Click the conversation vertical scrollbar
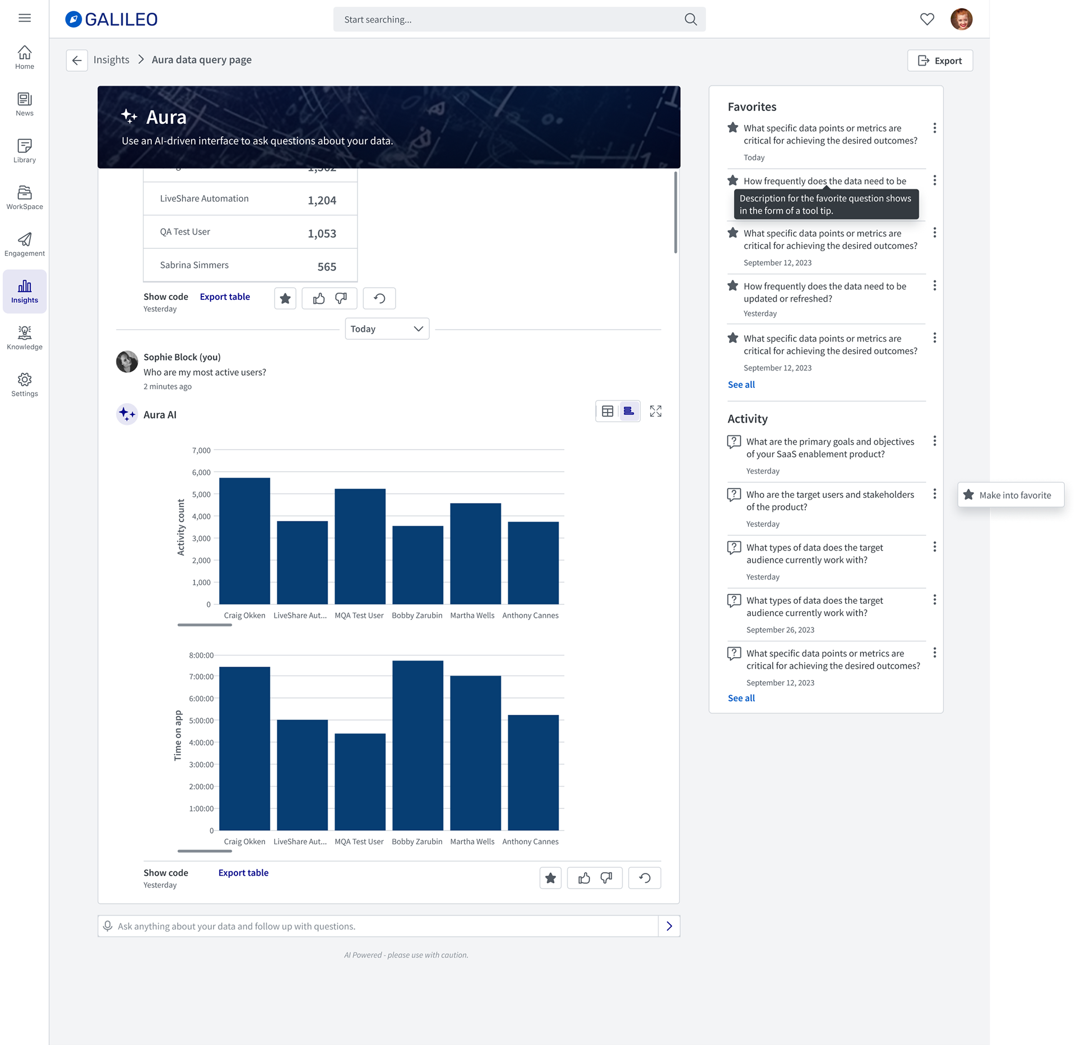1076x1045 pixels. [x=675, y=212]
